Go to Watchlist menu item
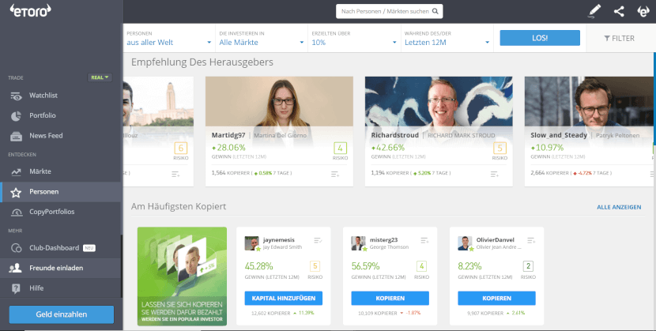The width and height of the screenshot is (656, 331). tap(43, 96)
